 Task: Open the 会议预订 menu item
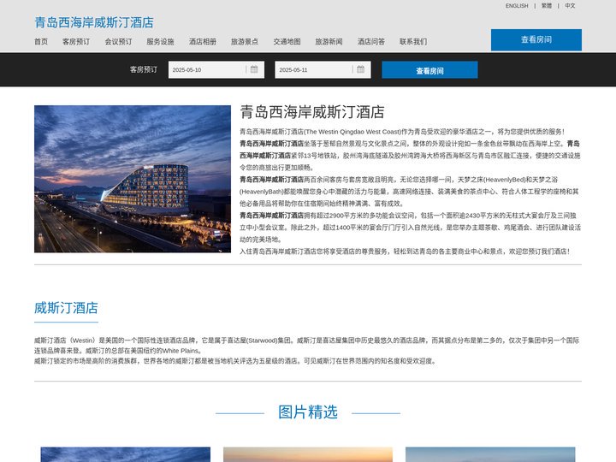(x=118, y=42)
